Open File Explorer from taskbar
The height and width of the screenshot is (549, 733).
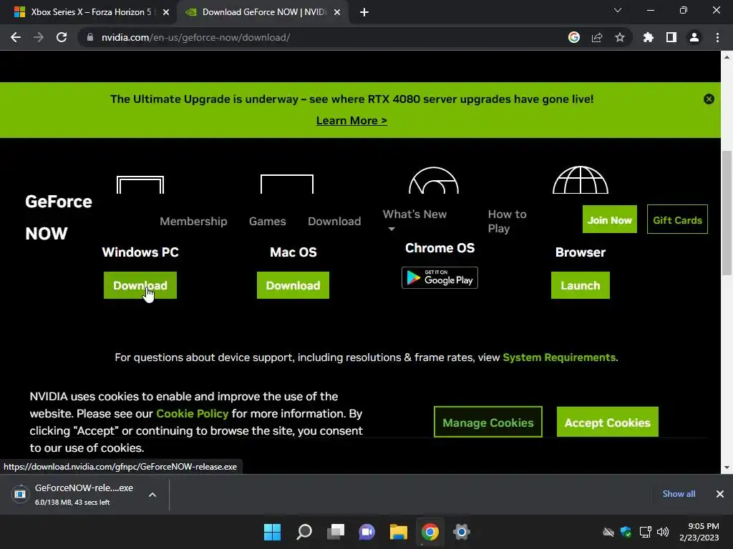pos(398,532)
